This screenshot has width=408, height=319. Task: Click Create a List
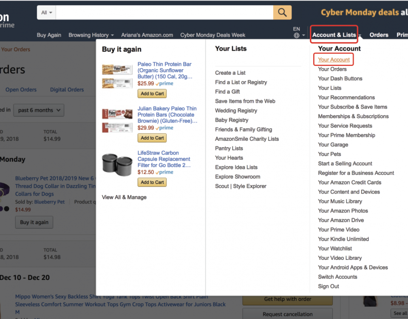pyautogui.click(x=230, y=73)
